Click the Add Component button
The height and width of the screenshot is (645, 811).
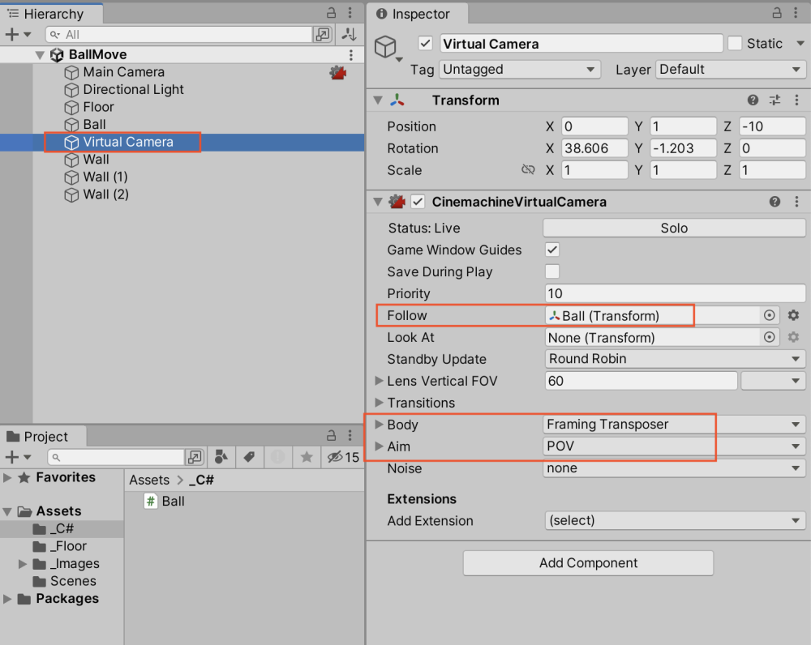[588, 562]
